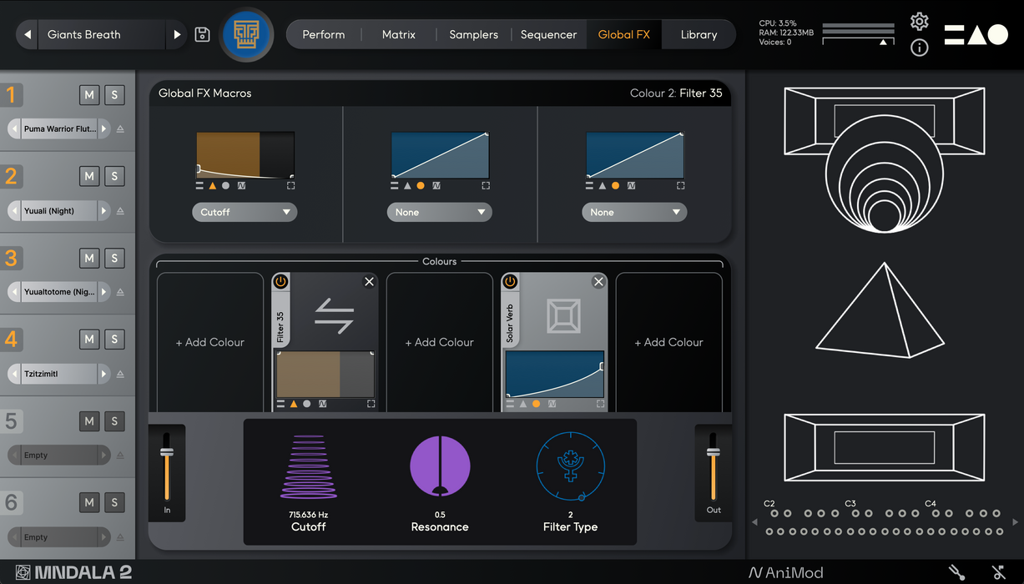
Task: Disable Solar Verb with power button
Action: (x=510, y=282)
